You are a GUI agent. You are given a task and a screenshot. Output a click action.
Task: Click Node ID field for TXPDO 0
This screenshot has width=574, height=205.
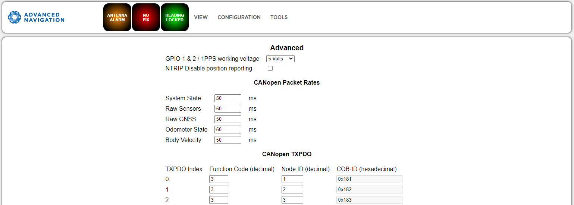pos(292,179)
